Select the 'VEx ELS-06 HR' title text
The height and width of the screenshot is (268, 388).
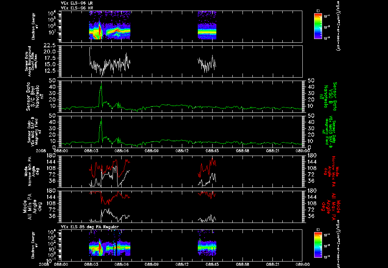tap(77, 8)
